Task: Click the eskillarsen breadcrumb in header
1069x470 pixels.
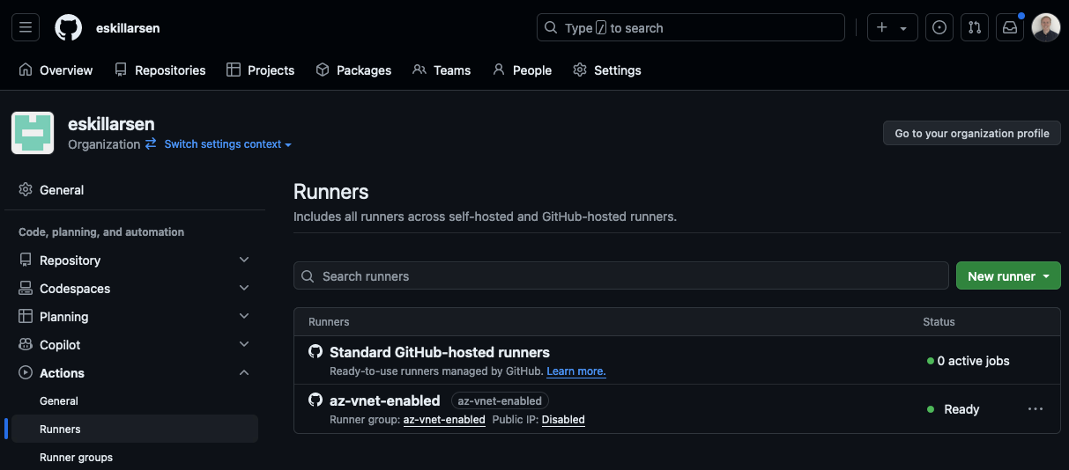Action: point(128,28)
